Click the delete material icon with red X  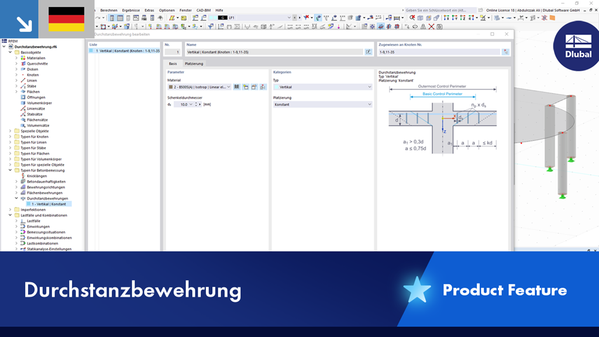[x=263, y=87]
